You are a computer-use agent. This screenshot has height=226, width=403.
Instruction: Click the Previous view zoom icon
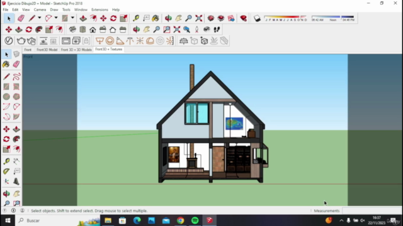187,30
